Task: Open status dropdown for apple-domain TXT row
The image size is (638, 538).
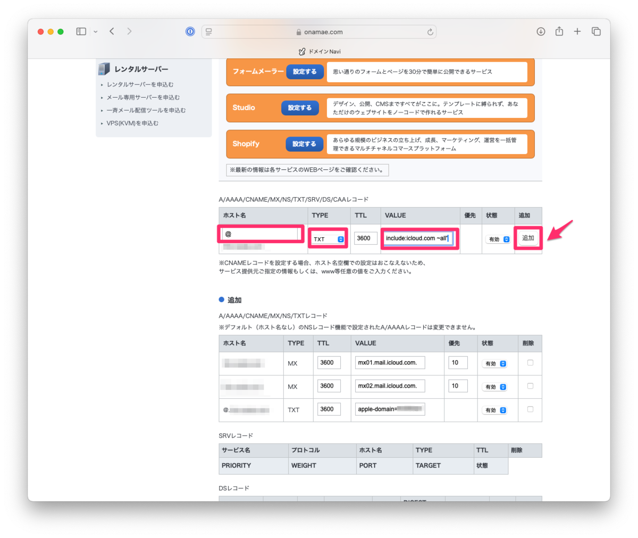Action: coord(495,411)
